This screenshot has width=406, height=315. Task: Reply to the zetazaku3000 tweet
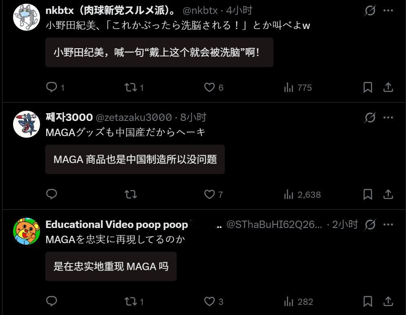pyautogui.click(x=51, y=194)
